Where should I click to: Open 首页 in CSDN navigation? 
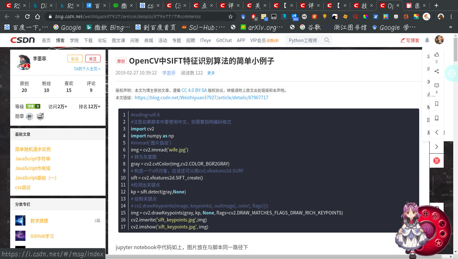46,40
